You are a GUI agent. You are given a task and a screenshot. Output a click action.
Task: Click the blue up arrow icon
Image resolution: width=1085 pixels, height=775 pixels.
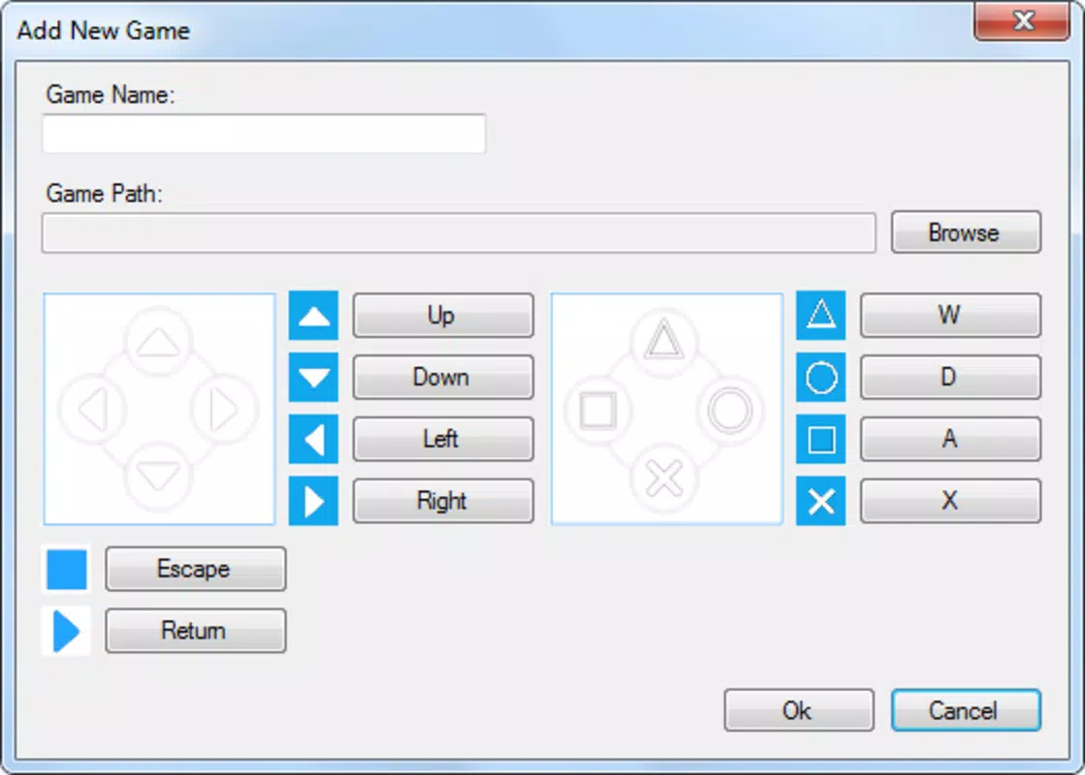click(x=313, y=315)
